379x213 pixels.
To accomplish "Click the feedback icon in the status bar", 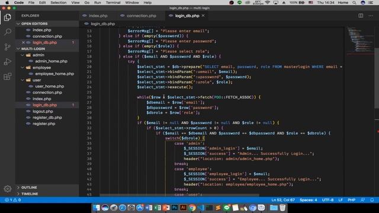I will (x=362, y=200).
